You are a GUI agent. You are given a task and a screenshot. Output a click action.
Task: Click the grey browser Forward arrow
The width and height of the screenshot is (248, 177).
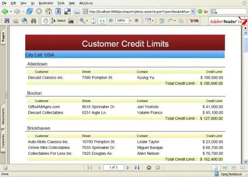point(17,11)
